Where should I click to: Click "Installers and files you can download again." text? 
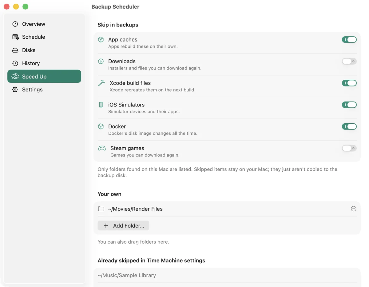[x=155, y=68]
